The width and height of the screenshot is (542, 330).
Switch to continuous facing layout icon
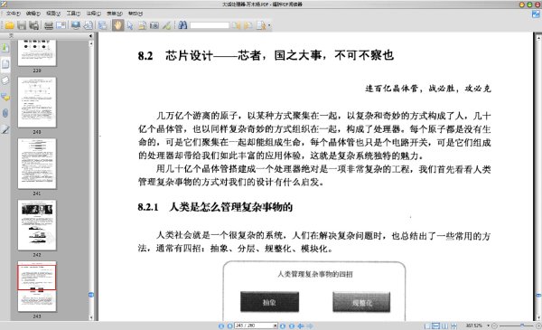pos(453,325)
